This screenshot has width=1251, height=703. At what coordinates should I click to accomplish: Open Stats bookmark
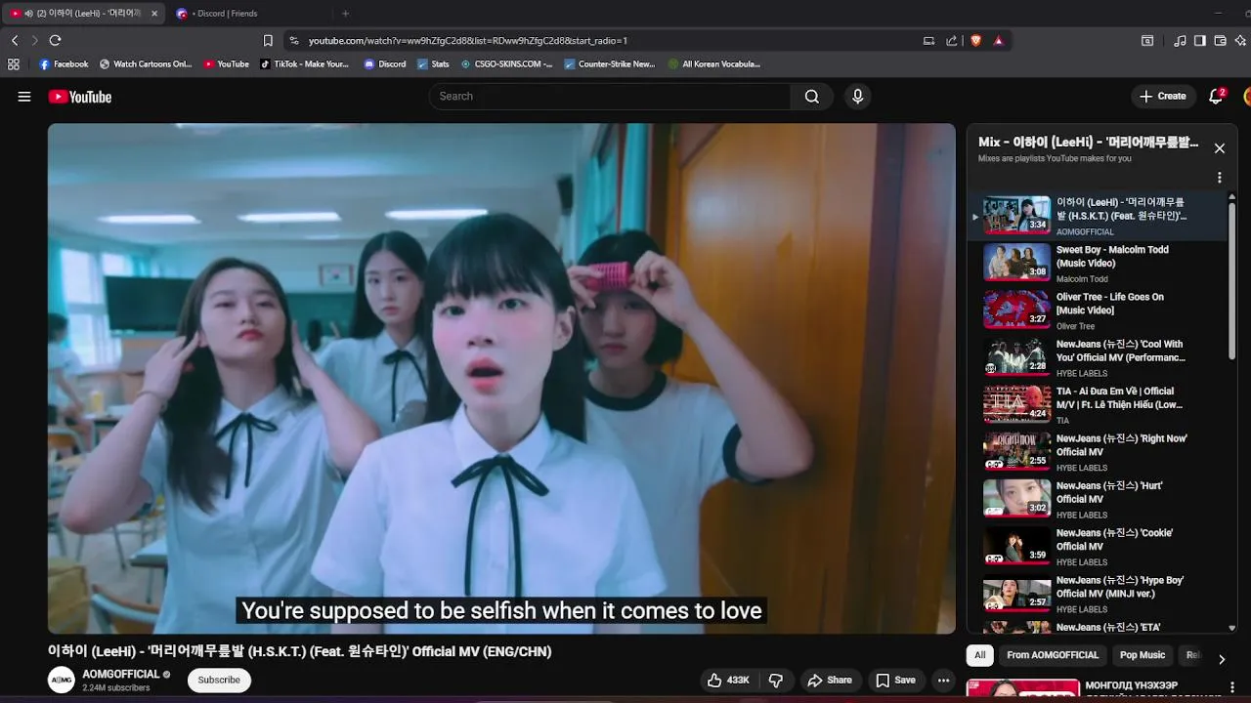[x=433, y=64]
